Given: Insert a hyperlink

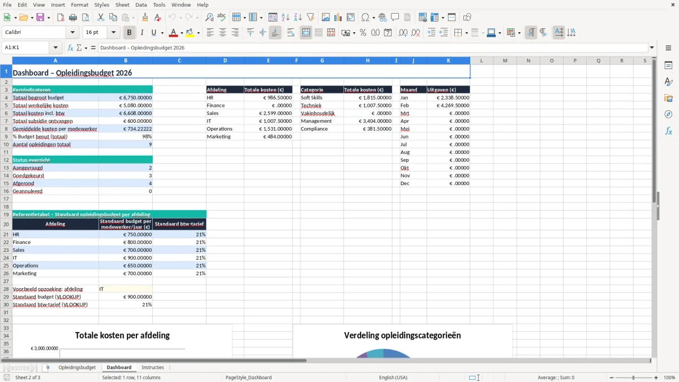Looking at the screenshot, I should tap(383, 18).
